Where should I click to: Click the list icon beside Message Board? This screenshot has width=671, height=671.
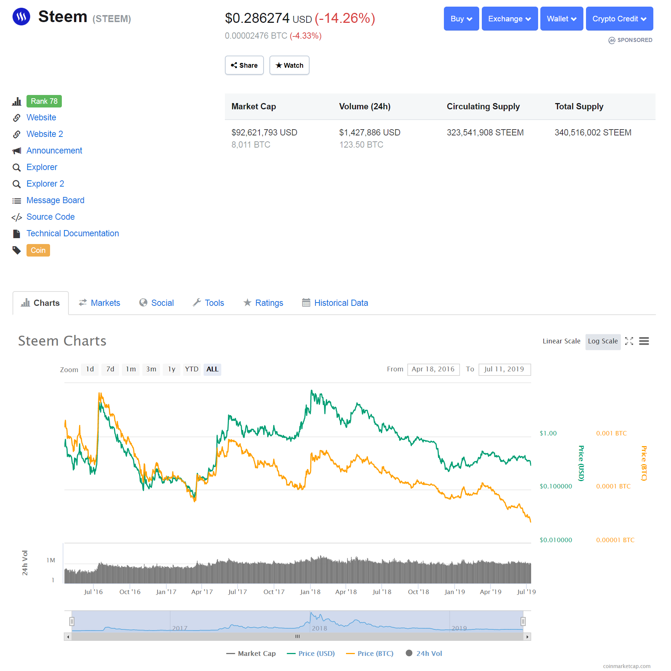pos(17,201)
